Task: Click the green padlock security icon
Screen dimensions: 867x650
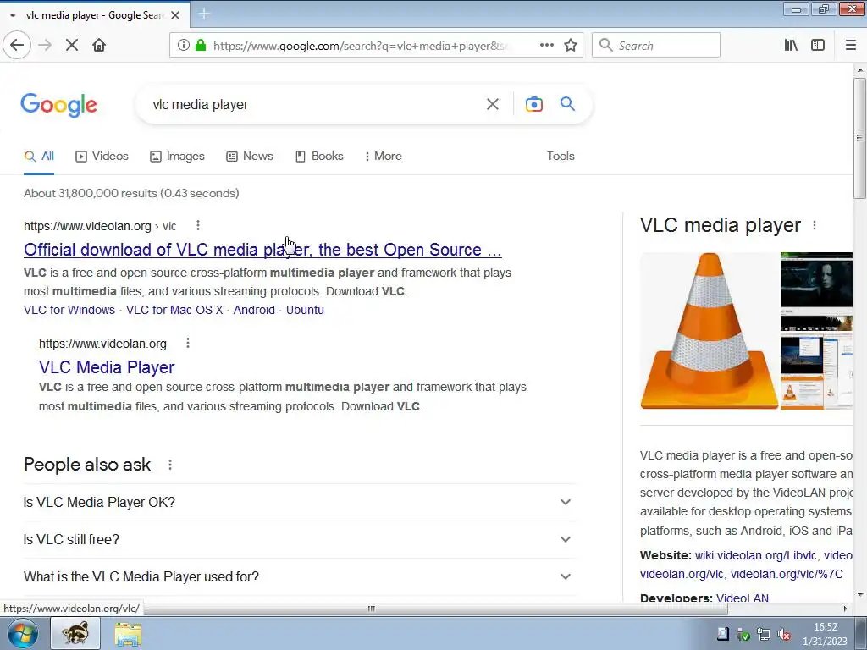Action: tap(201, 46)
